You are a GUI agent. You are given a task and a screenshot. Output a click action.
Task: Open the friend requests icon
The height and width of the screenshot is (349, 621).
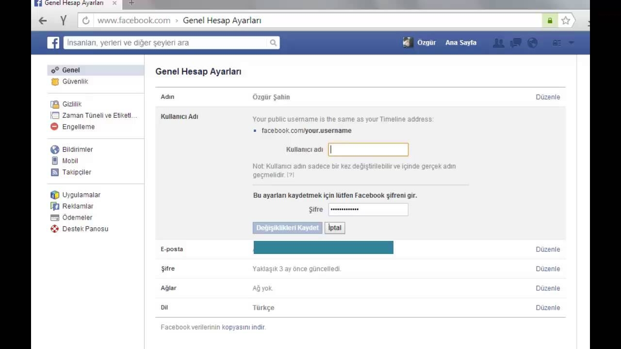click(498, 43)
